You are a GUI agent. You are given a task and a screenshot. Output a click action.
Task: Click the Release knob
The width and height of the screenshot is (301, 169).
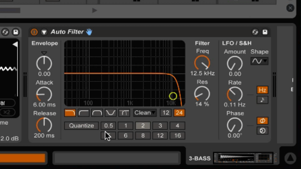pyautogui.click(x=44, y=125)
